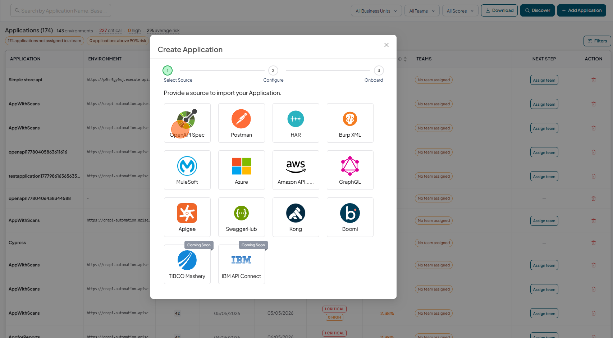Click the 1 CRITICAL badge beside 05/05/2026
Image resolution: width=613 pixels, height=338 pixels.
pyautogui.click(x=334, y=309)
